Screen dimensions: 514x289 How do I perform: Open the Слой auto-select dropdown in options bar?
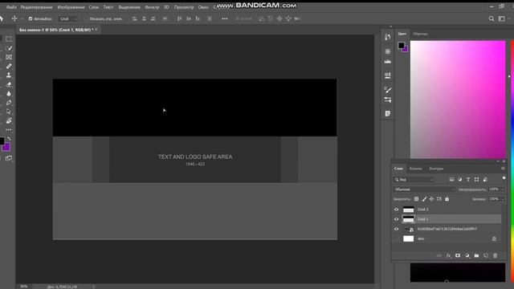click(68, 19)
